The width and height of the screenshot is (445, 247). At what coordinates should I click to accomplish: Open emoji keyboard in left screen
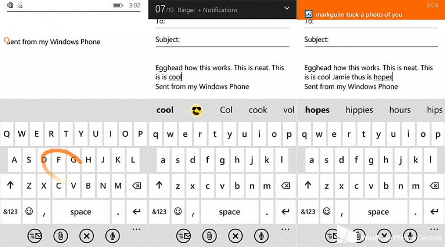coord(29,211)
